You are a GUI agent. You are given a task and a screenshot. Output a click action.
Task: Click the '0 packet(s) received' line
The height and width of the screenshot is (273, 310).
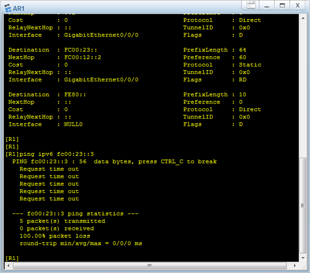point(57,229)
